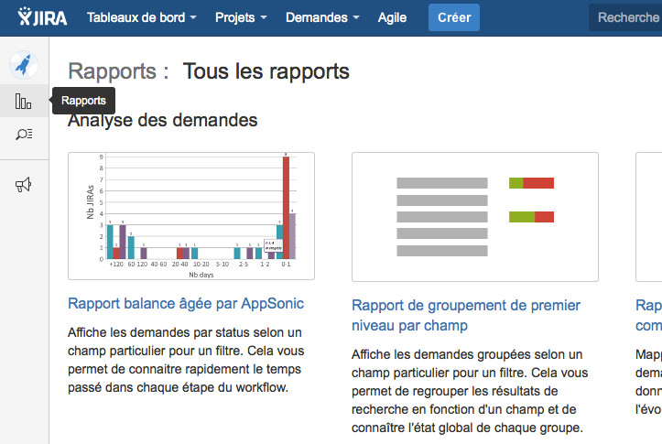Select the Rapports bar chart sidebar icon

coord(23,102)
